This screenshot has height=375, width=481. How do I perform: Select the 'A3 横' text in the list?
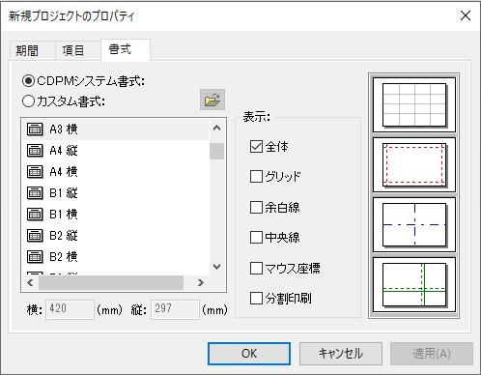coord(64,130)
